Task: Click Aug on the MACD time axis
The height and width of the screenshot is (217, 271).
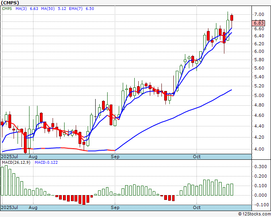Action: pyautogui.click(x=33, y=207)
